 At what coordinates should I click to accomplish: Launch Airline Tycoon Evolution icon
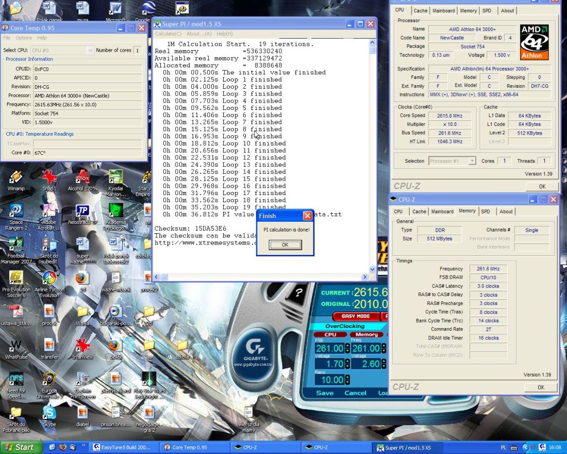(49, 284)
